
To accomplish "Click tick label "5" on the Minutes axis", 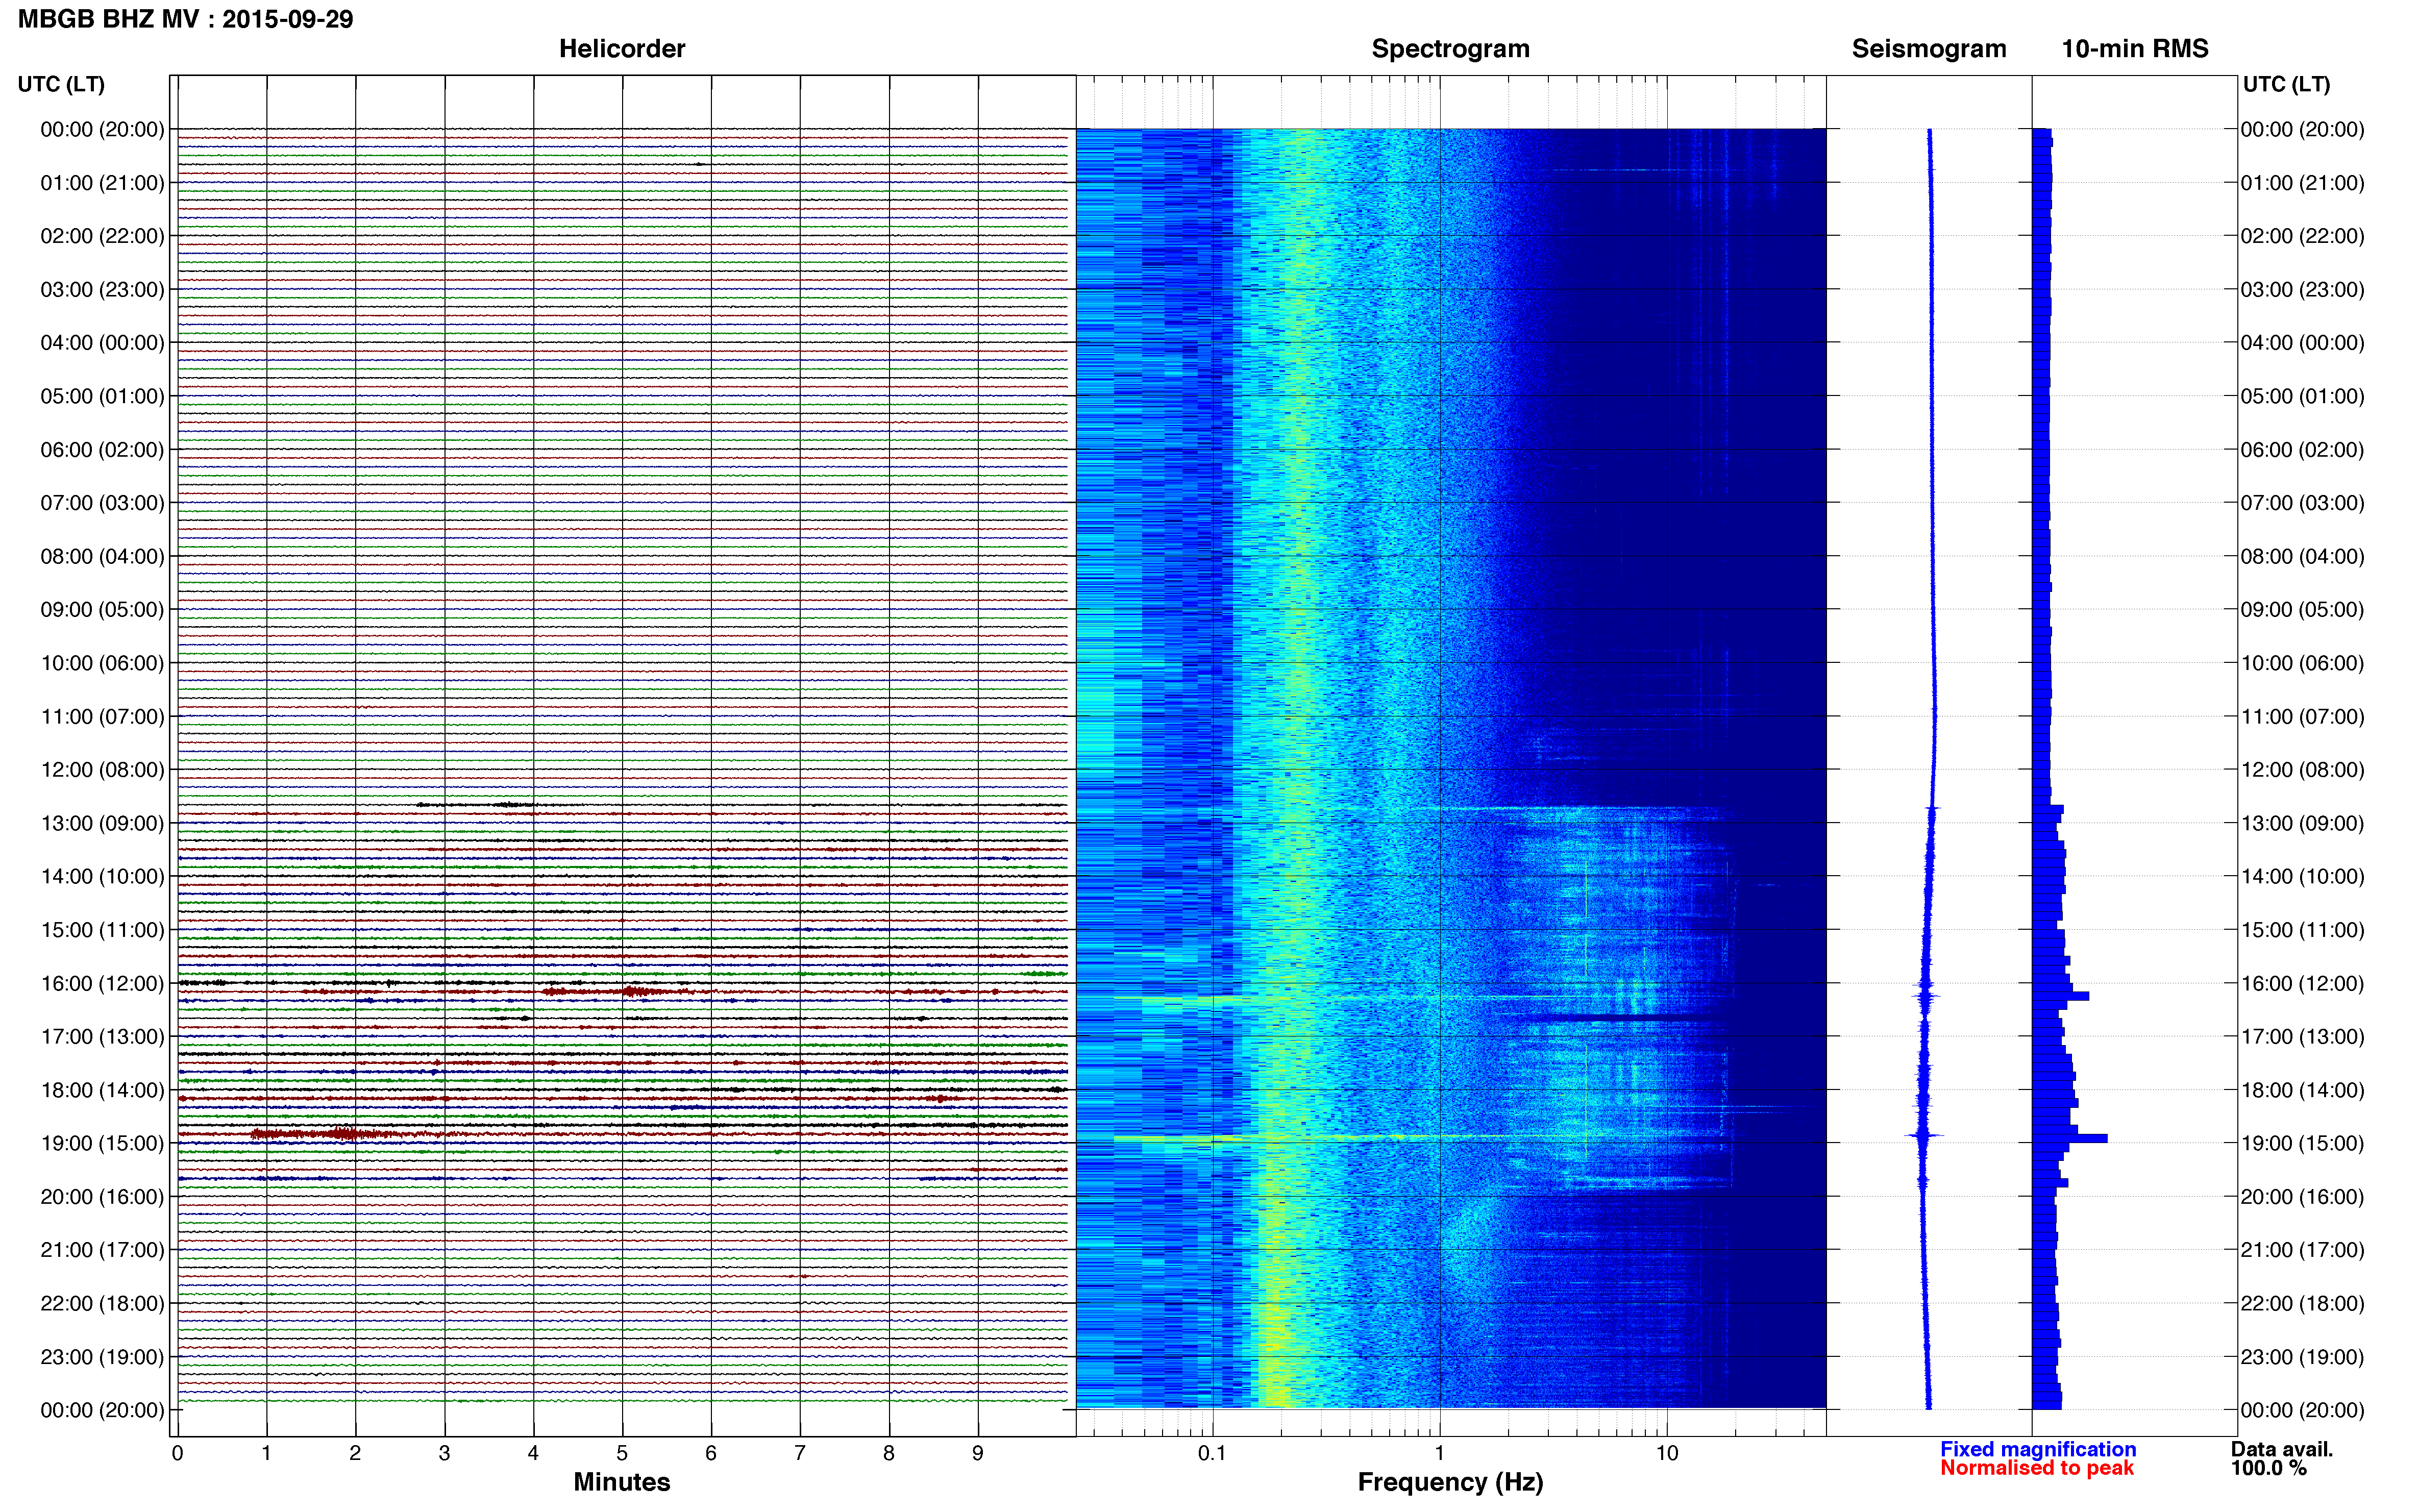I will click(x=622, y=1453).
